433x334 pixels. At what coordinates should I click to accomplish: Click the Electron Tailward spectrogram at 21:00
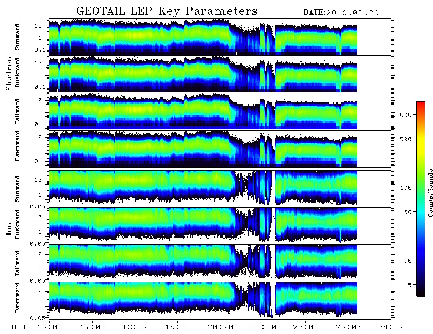coord(263,111)
